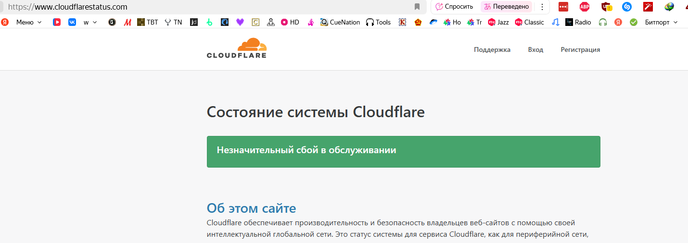Open the meditating figure bookmark icon
Viewport: 688px width, 243px height.
[271, 22]
